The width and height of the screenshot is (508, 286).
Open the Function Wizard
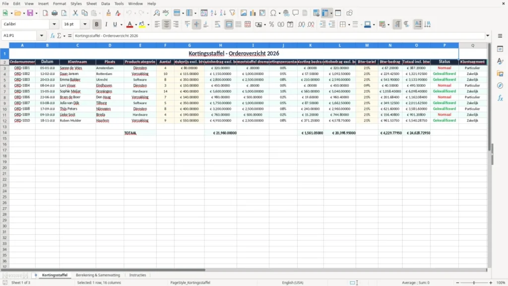click(53, 36)
